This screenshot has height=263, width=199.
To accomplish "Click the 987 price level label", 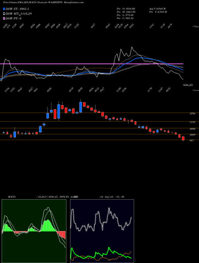I will tap(191, 141).
